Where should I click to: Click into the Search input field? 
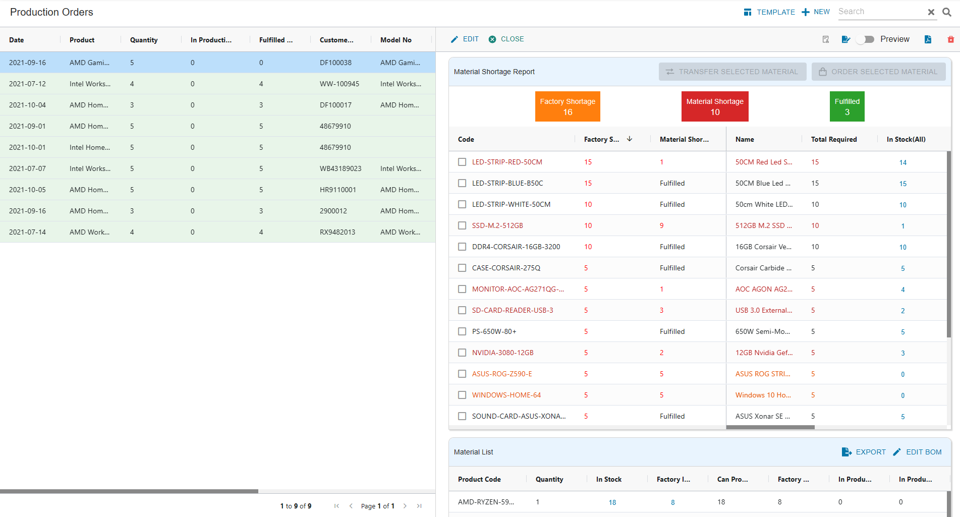coord(880,12)
